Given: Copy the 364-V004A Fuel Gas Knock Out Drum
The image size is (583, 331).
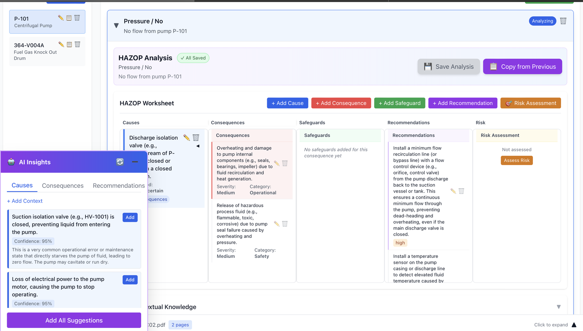Looking at the screenshot, I should pyautogui.click(x=69, y=44).
